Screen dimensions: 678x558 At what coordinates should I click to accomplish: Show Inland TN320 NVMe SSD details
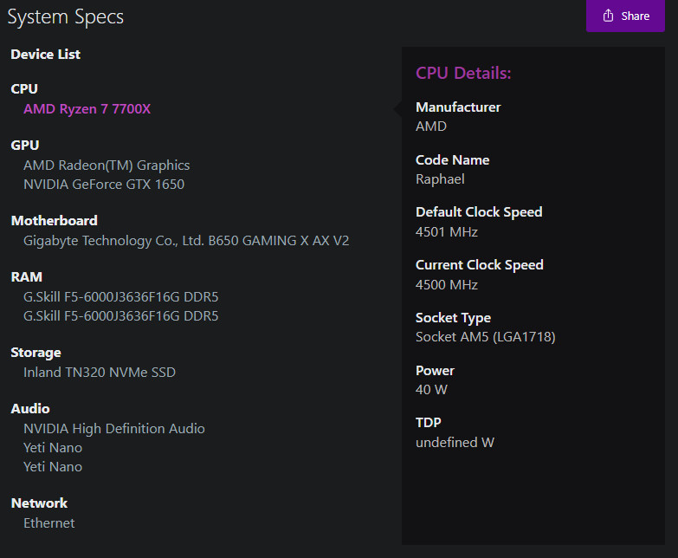point(100,372)
